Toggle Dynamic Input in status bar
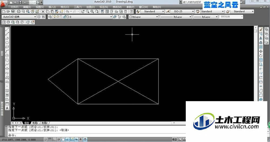 76,139
